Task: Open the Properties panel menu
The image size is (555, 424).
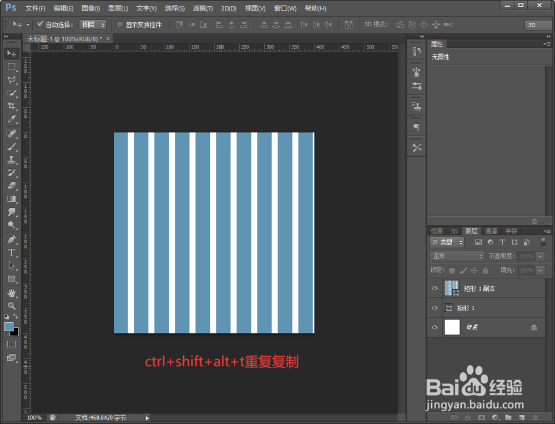Action: pos(547,44)
